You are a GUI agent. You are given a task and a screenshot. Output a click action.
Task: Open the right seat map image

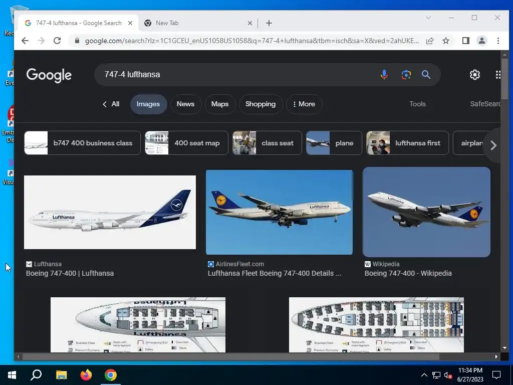tap(376, 325)
